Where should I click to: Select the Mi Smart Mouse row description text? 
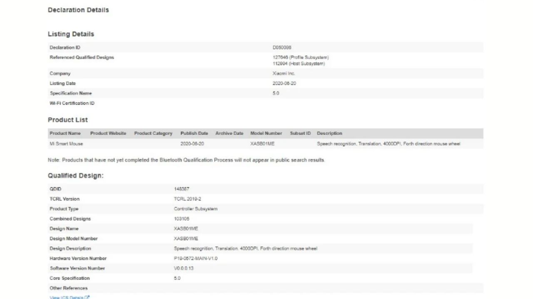point(389,144)
